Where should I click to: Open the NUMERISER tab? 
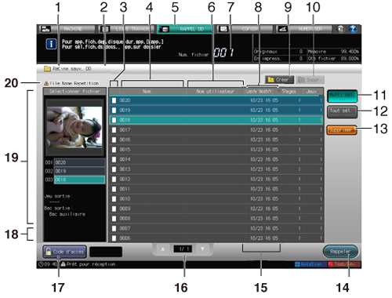coord(303,29)
